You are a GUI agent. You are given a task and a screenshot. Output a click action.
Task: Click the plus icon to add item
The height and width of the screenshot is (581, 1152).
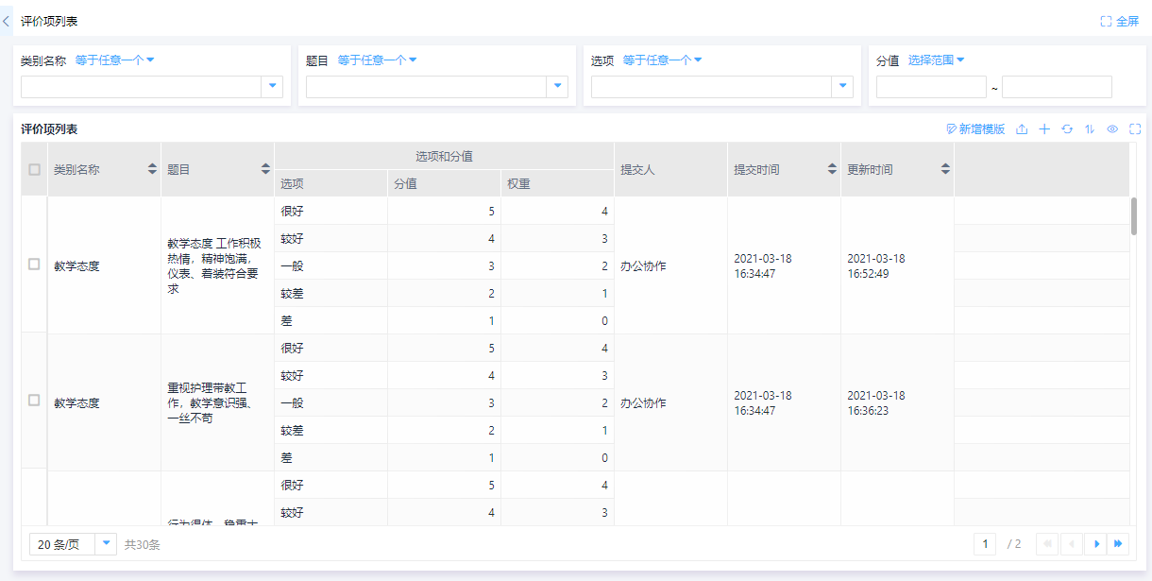point(1044,129)
